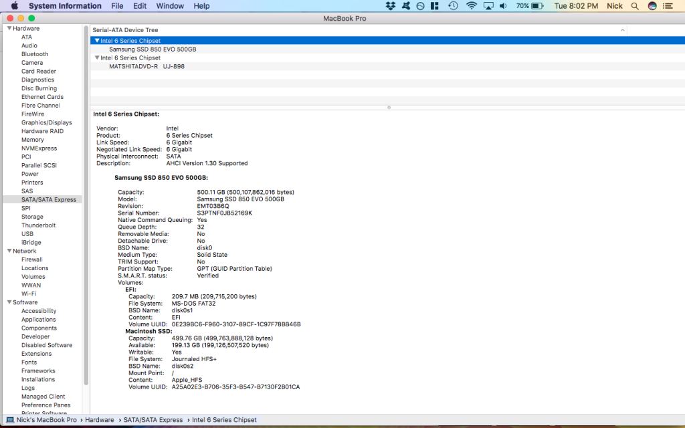Select Memory in the sidebar

click(x=32, y=139)
